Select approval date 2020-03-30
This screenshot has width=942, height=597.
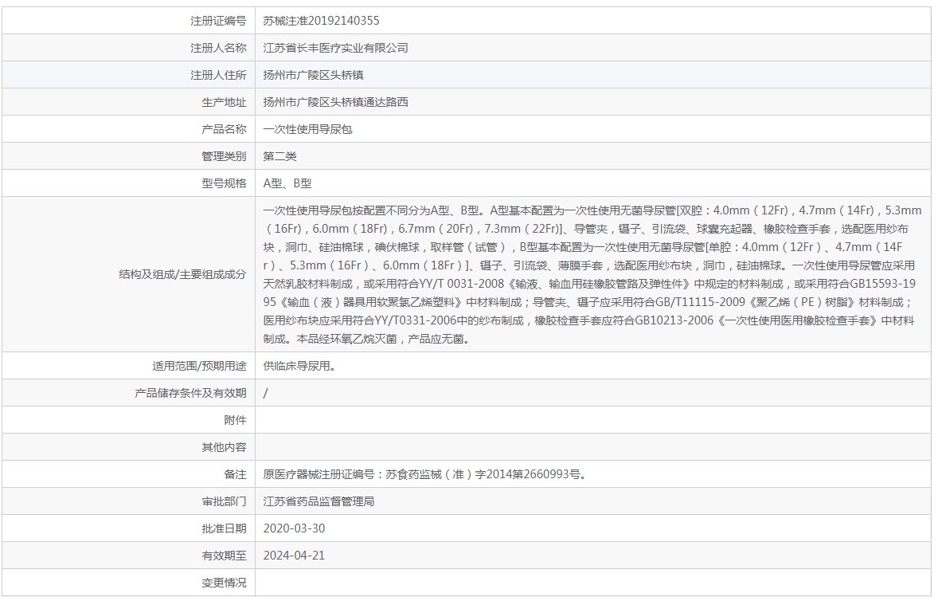[294, 528]
